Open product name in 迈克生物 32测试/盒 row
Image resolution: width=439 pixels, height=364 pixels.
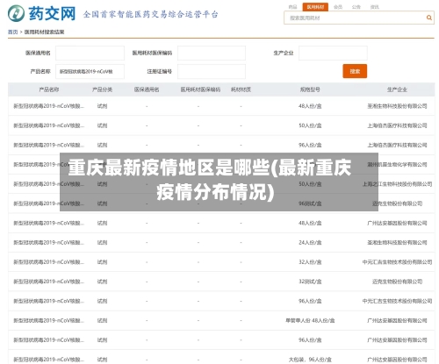coord(48,282)
